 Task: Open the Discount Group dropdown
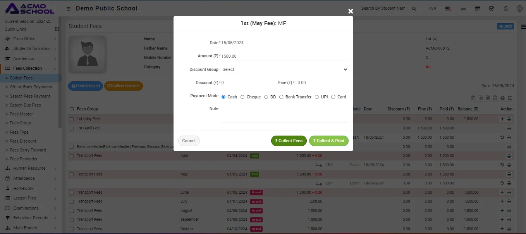285,69
